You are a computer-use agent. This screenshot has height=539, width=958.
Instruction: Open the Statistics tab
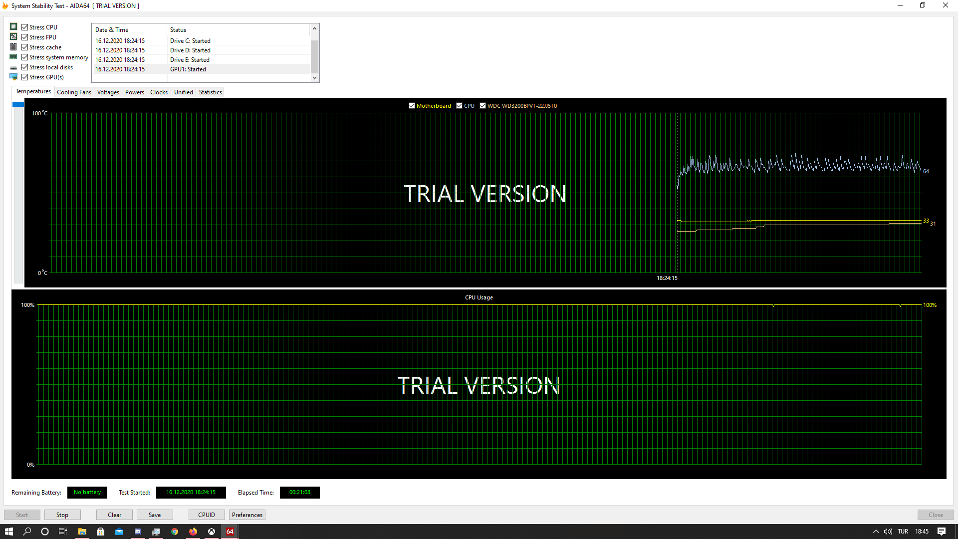(210, 92)
